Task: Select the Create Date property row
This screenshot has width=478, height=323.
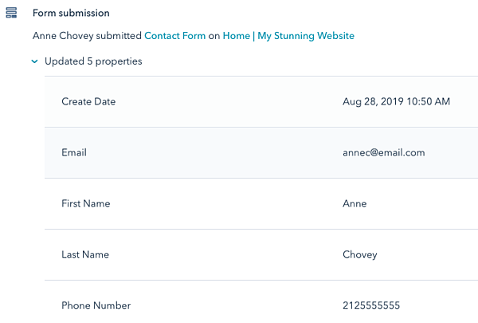Action: tap(261, 101)
